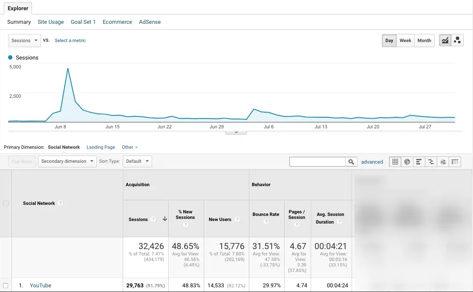This screenshot has height=292, width=473.
Task: Switch the graph granularity to Week
Action: coord(405,40)
